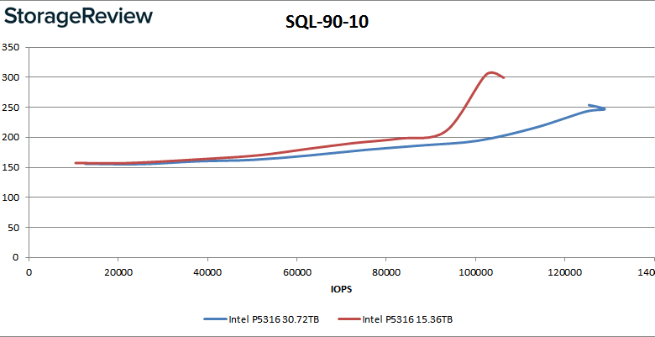The width and height of the screenshot is (655, 337).
Task: Click the 250 y-axis label
Action: [10, 108]
